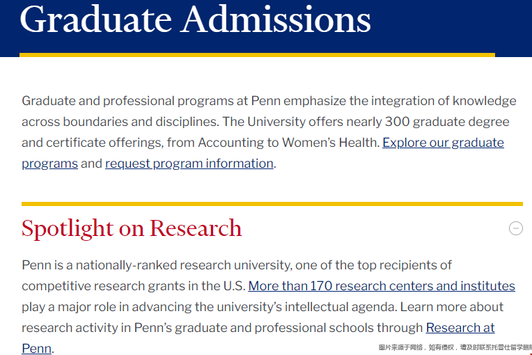The width and height of the screenshot is (532, 355).
Task: Click the Chinese watermark text at the bottom
Action: coord(455,347)
